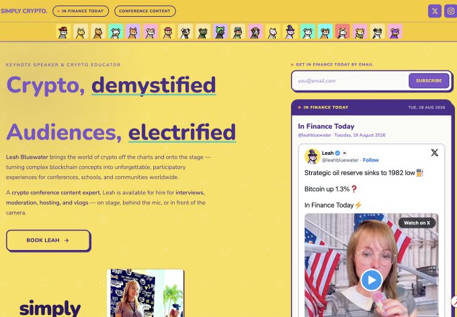Open the Conference Content nav pill
The width and height of the screenshot is (457, 317).
click(145, 11)
